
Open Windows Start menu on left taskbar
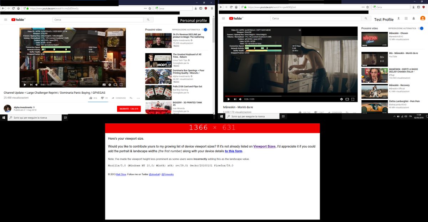pos(4,117)
